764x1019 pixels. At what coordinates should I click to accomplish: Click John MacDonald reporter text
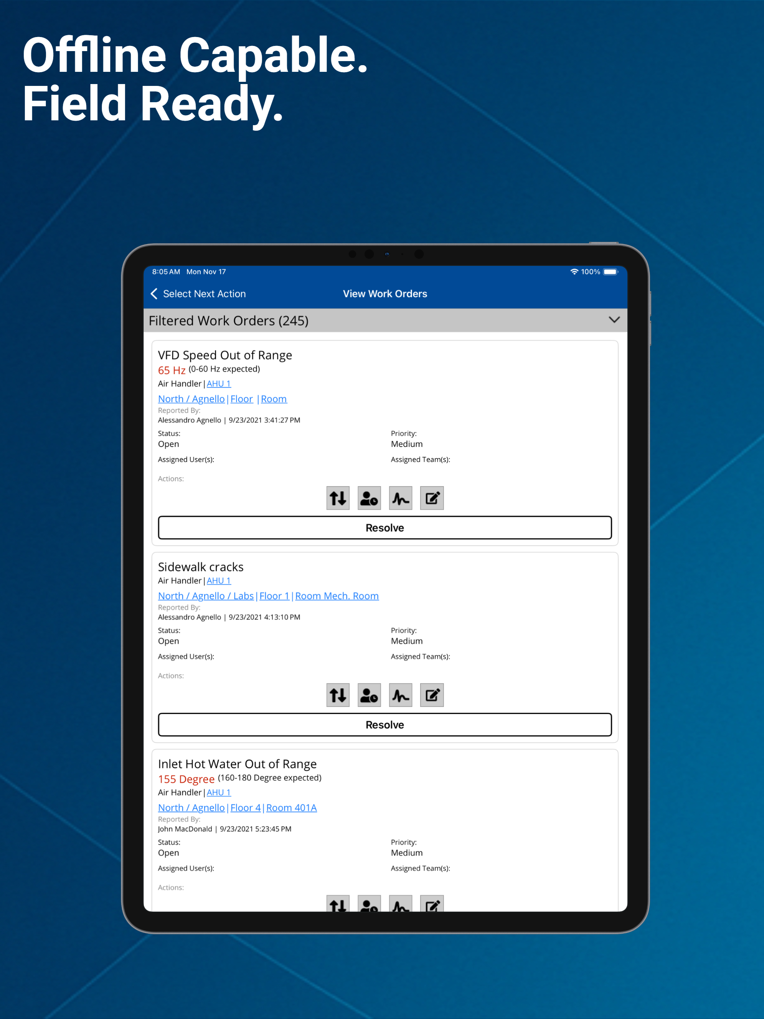pos(185,829)
